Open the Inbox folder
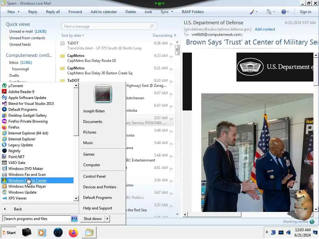Image resolution: width=319 pixels, height=239 pixels. (21, 62)
